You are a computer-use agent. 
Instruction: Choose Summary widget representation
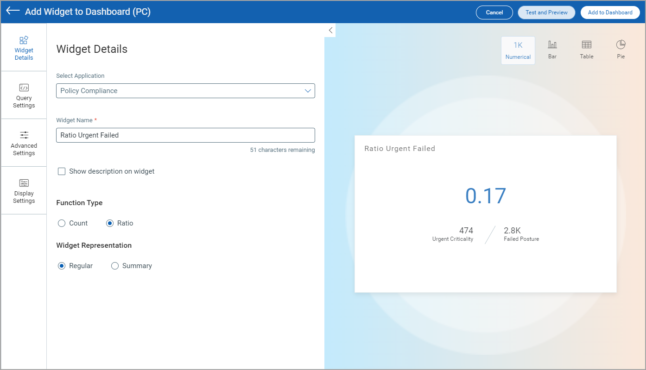click(114, 265)
